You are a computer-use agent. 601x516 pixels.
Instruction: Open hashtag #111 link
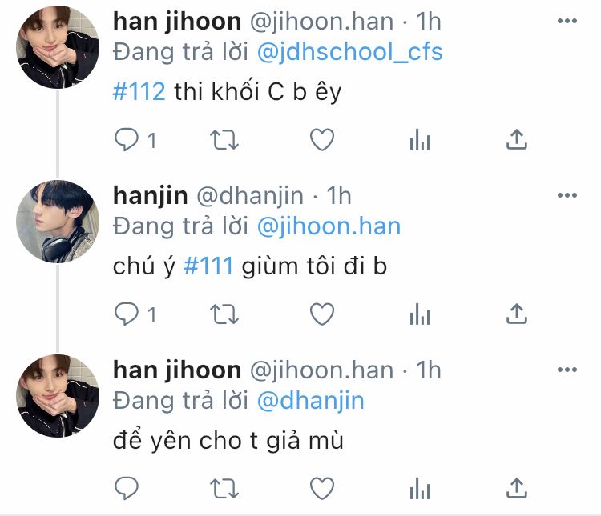coord(208,266)
